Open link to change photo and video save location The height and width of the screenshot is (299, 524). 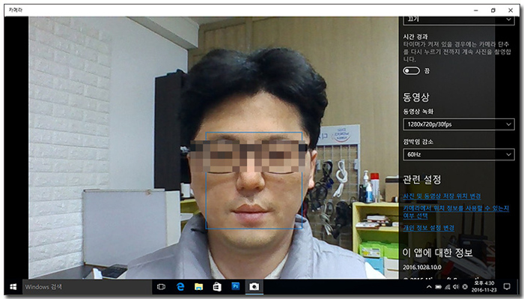[x=442, y=196]
